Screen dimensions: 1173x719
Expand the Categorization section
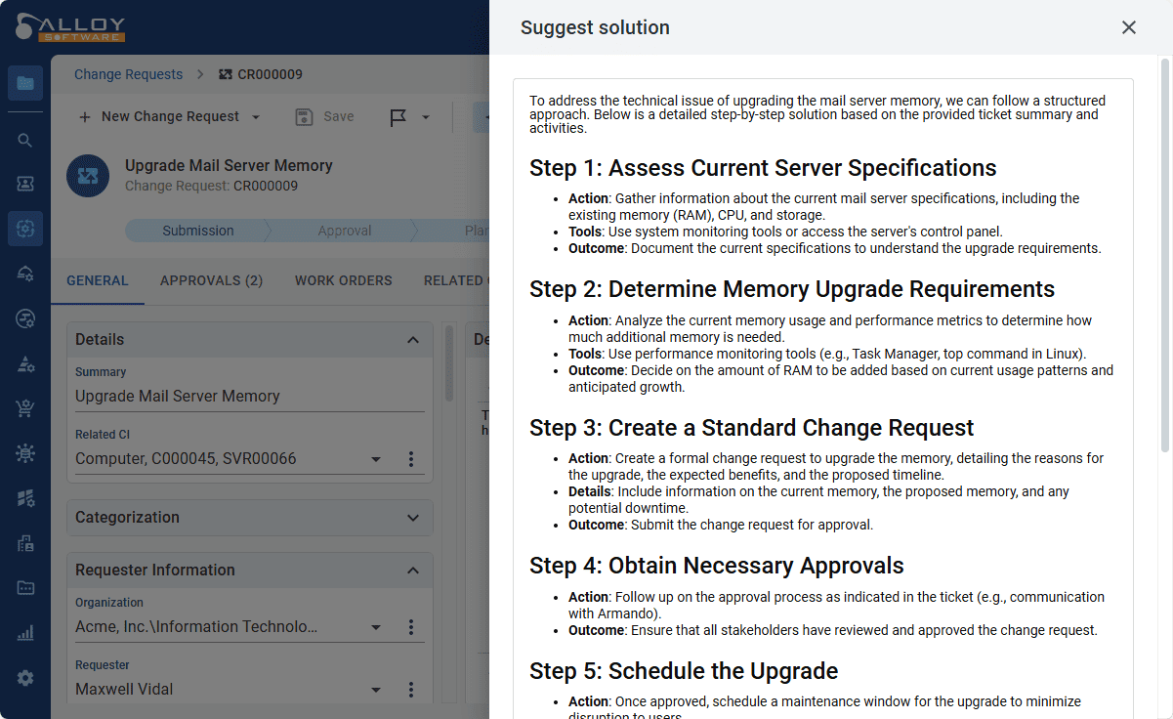(x=413, y=518)
